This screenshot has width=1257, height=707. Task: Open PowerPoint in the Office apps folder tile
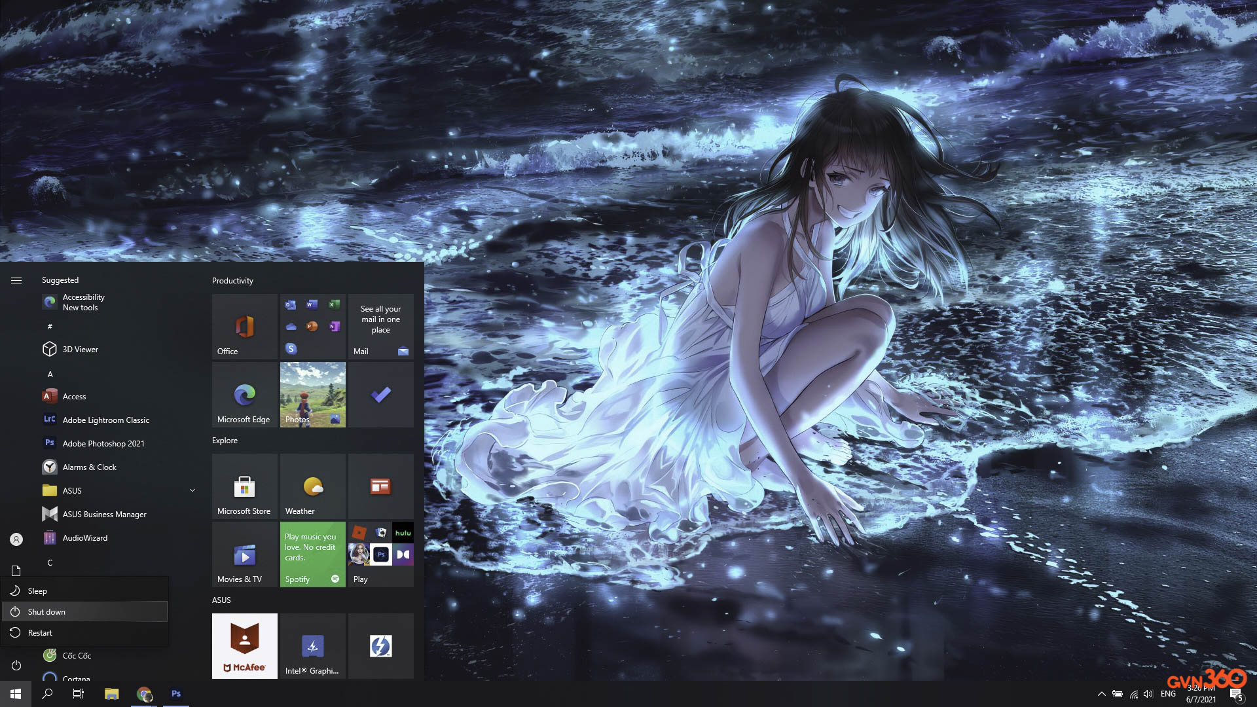312,327
